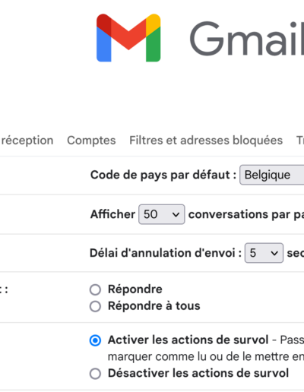Screen dimensions: 304x392
Task: Open the Belgique country code dropdown
Action: [x=272, y=175]
